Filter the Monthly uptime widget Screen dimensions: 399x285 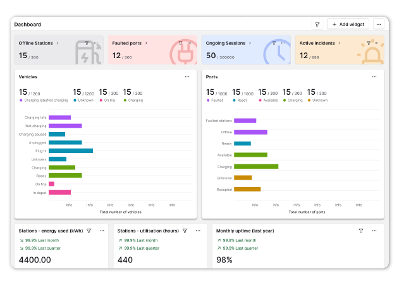[361, 231]
